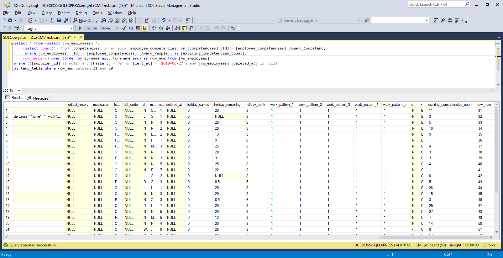Click the Undo arrow icon
The height and width of the screenshot is (258, 503).
tap(163, 20)
